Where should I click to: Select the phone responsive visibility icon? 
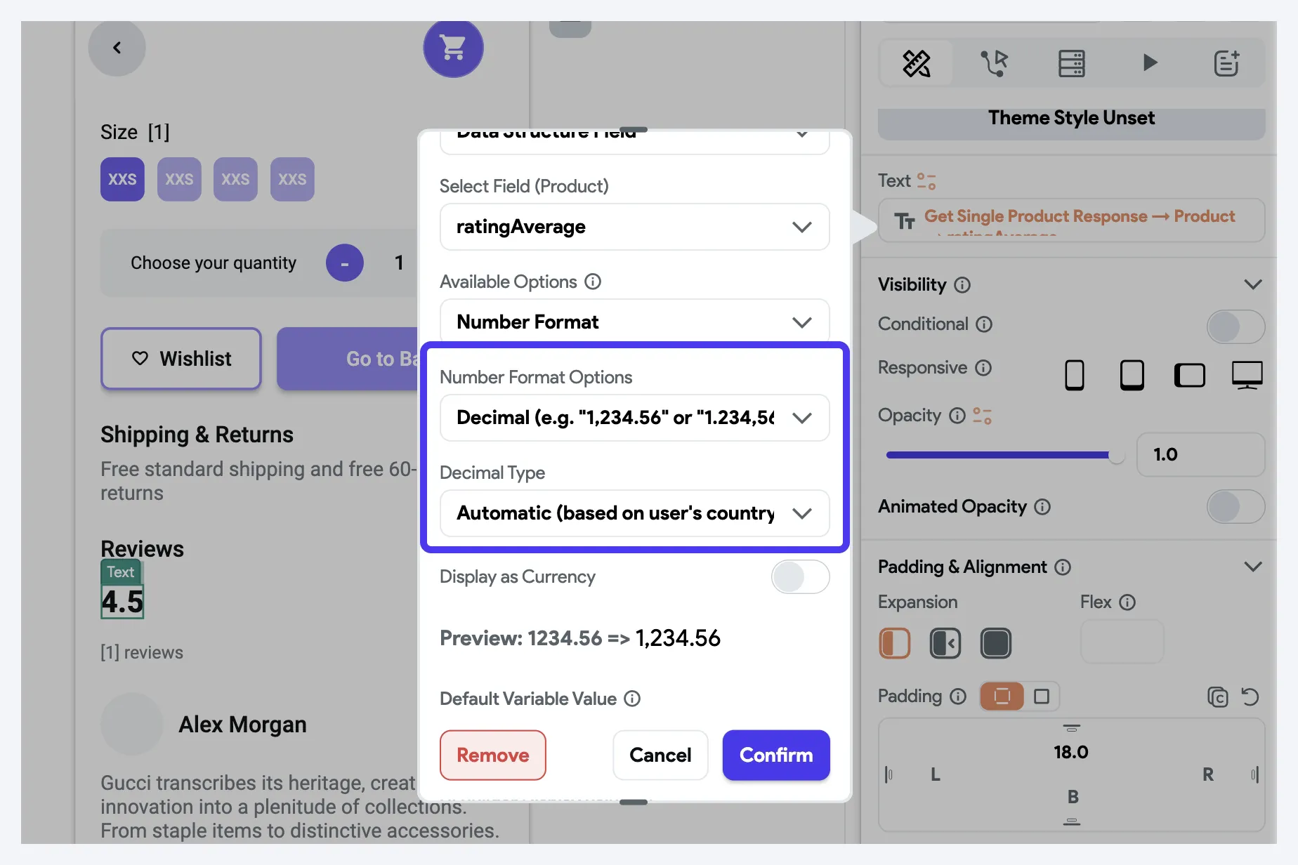click(x=1074, y=375)
